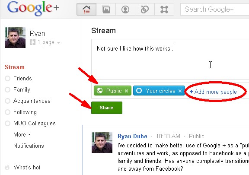Click the post author's avatar thumbnail
This screenshot has width=249, height=175.
[x=102, y=143]
